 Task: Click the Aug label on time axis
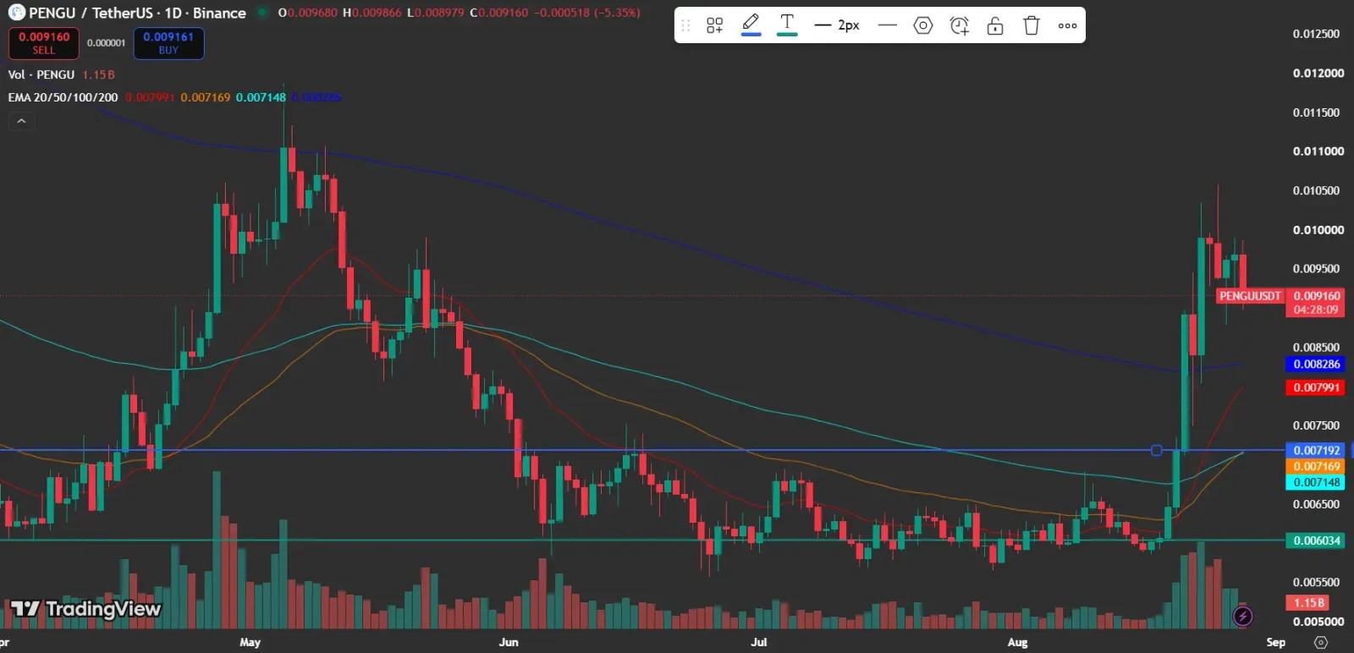tap(1017, 642)
